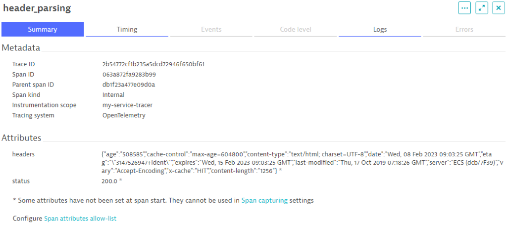Click the Instrumentation scope value my-service-tracer
Viewport: 507px width, 227px height.
click(x=127, y=105)
